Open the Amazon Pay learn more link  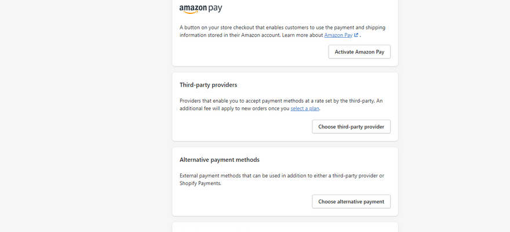pos(338,35)
